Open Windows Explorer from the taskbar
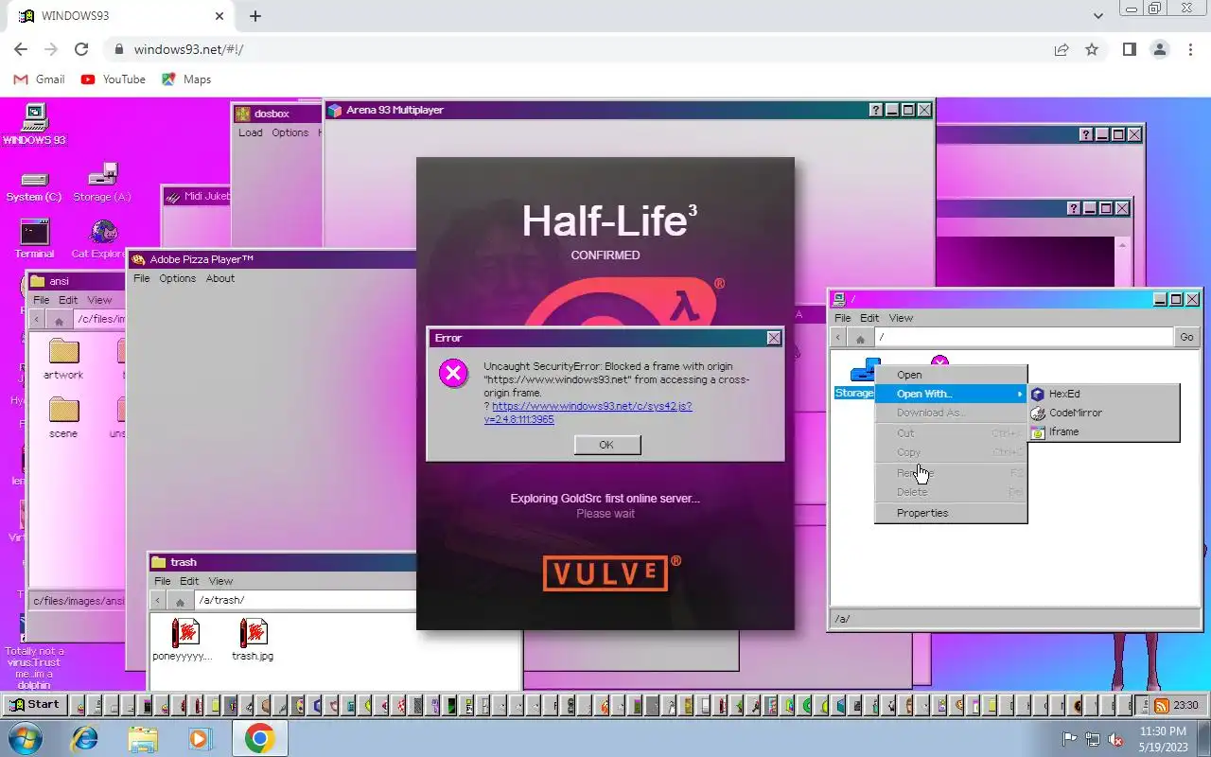The image size is (1211, 757). point(143,738)
